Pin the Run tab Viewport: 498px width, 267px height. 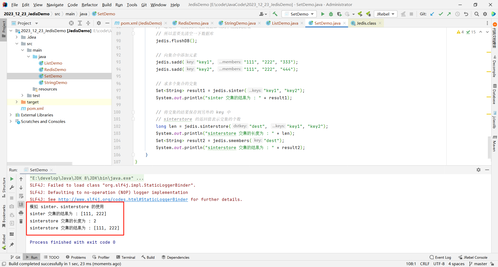pos(12,244)
